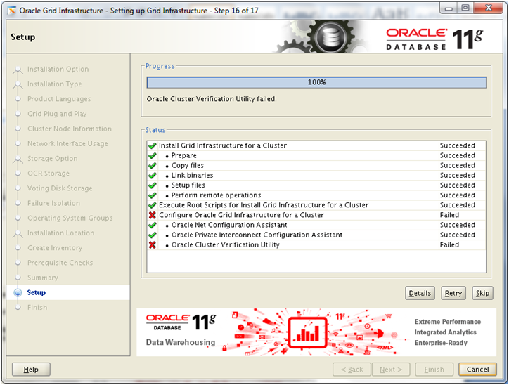
Task: Click the Setup step bullet icon in sidebar
Action: 18,292
